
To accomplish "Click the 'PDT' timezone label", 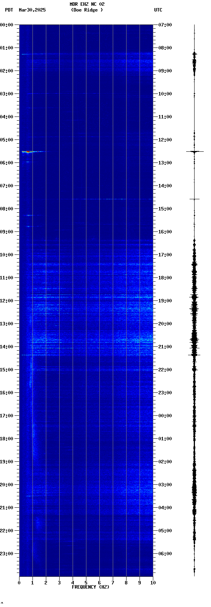I will [x=9, y=10].
